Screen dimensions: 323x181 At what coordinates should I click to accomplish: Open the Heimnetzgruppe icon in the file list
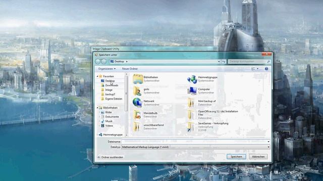click(x=192, y=79)
